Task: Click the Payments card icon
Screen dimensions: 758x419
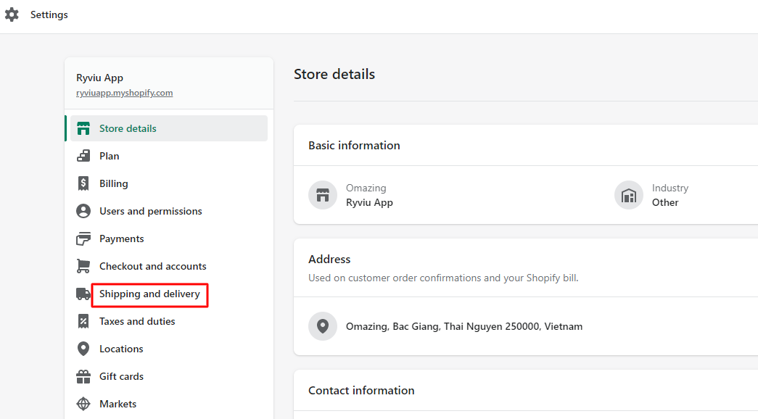Action: point(83,238)
